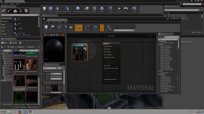The image size is (204, 114).
Task: Open World Settings globe icon
Action: click(78, 9)
